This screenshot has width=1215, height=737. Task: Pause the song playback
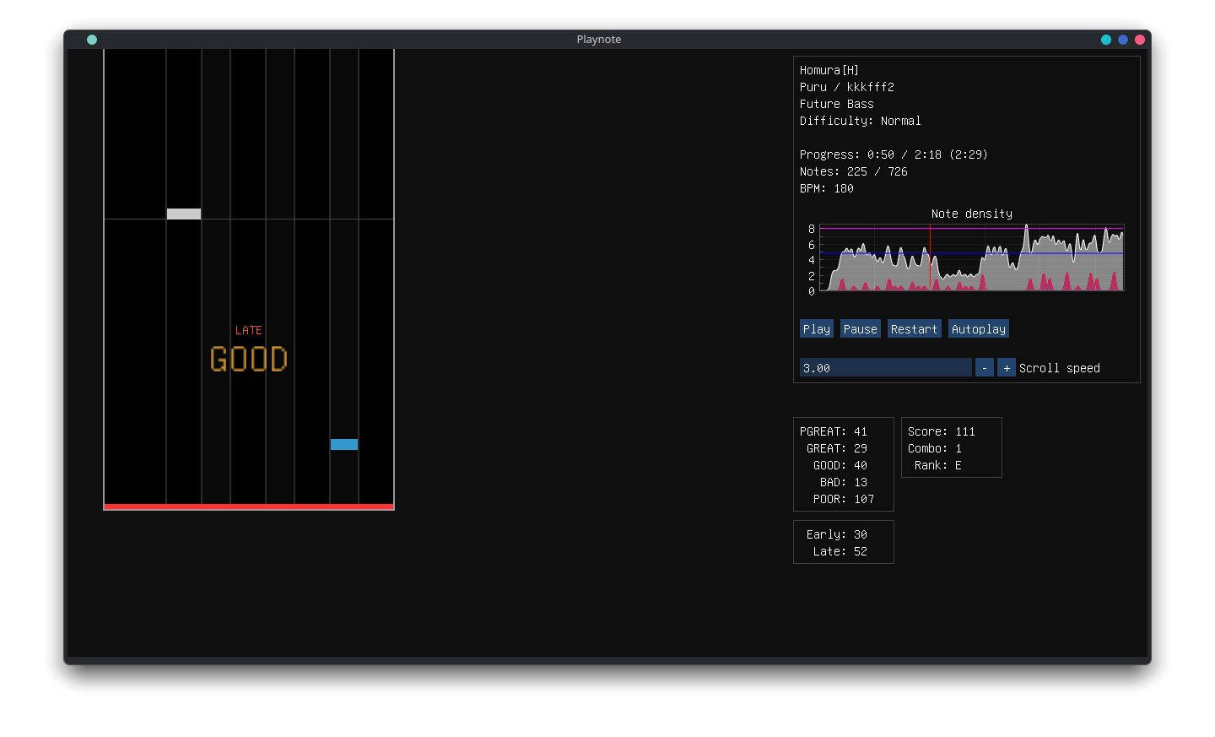point(860,329)
